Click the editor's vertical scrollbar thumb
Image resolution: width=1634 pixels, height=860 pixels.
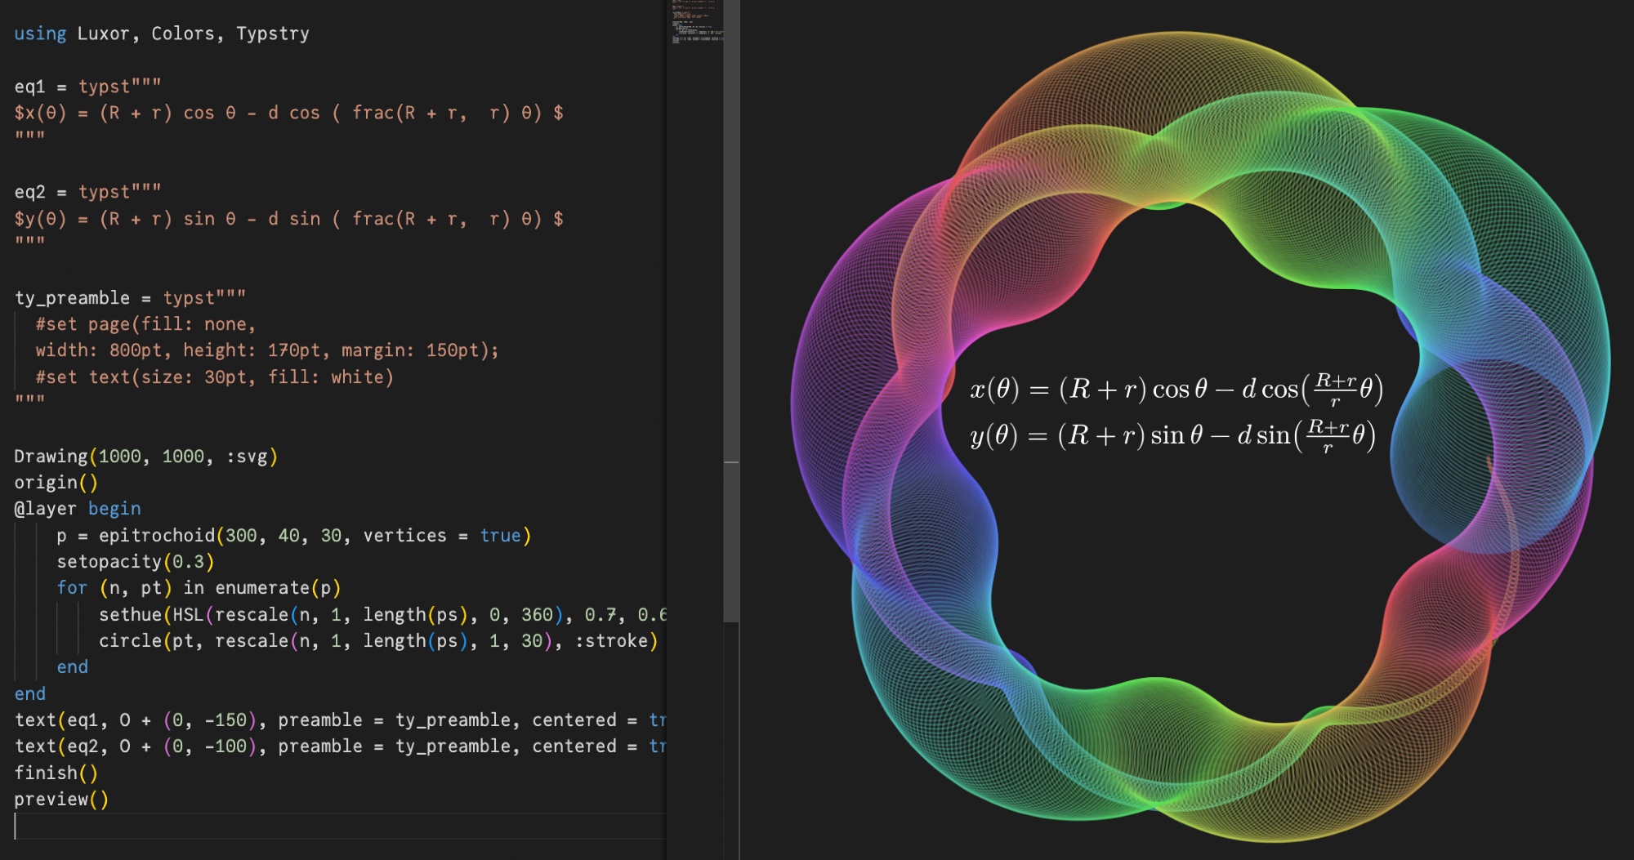(731, 310)
